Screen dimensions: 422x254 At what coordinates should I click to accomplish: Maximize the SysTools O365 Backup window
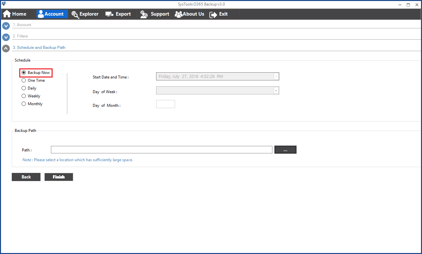point(408,5)
